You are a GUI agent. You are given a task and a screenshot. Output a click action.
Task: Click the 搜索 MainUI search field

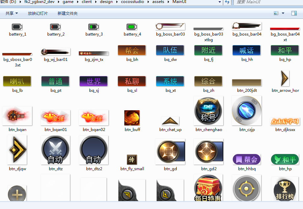[267, 2]
